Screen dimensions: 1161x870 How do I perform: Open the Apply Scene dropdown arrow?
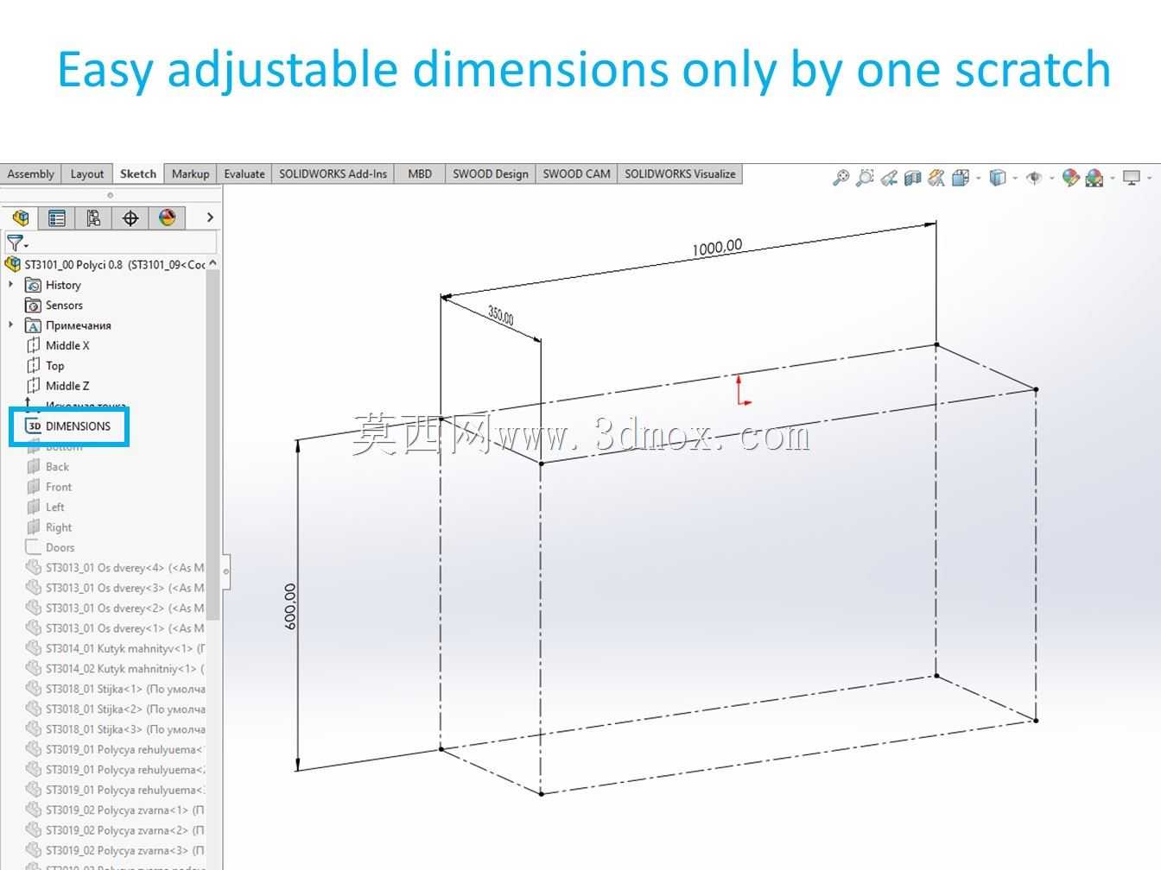coord(1113,179)
